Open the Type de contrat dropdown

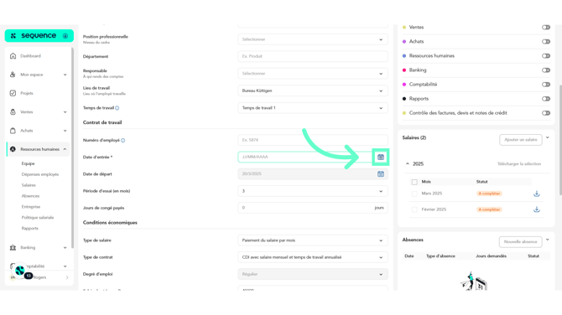[313, 257]
